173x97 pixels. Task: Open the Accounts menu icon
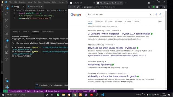6,80
